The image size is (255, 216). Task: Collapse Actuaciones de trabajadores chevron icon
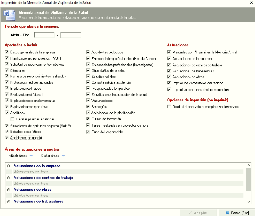pyautogui.click(x=9, y=202)
